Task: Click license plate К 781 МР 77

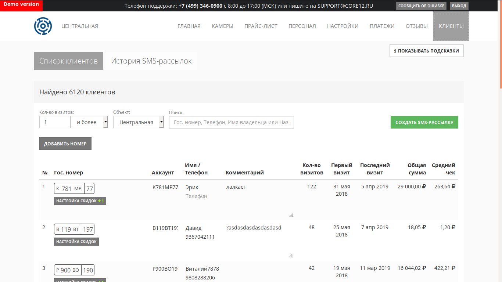Action: point(74,189)
